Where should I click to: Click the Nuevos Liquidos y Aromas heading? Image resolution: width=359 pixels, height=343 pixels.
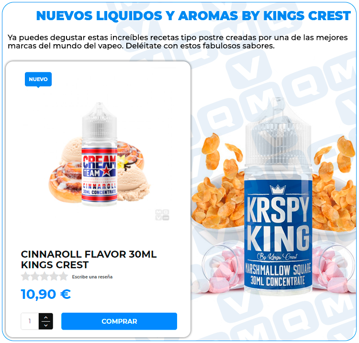coord(193,16)
